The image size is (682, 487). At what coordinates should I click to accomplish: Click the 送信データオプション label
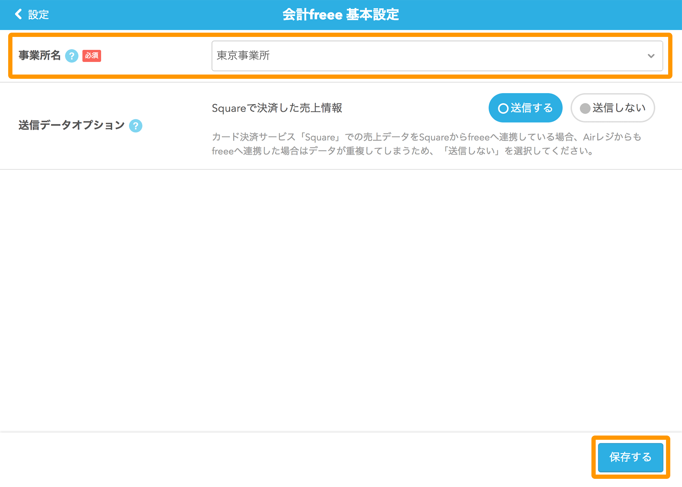[x=71, y=125]
